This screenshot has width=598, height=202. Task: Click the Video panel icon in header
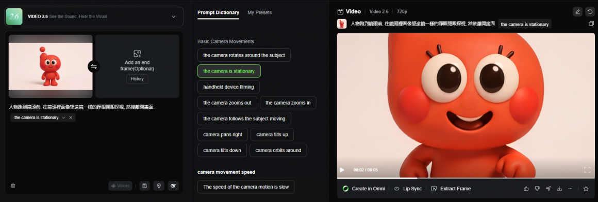click(x=340, y=12)
